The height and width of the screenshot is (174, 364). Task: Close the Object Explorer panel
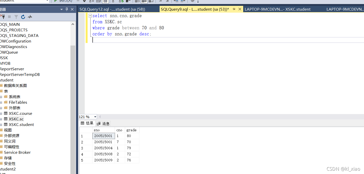click(x=72, y=9)
